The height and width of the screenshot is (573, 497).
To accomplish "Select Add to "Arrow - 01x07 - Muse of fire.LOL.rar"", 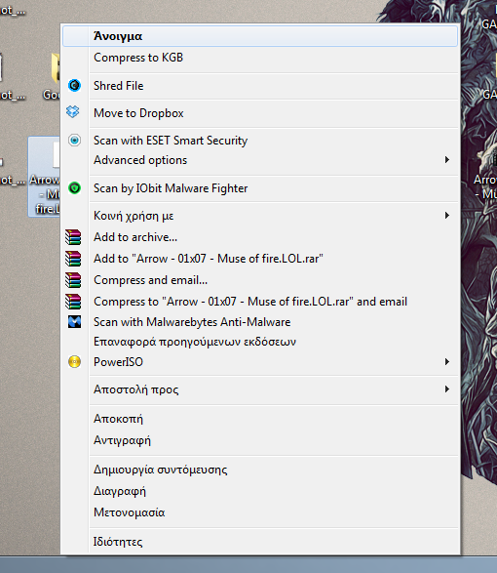I will point(260,259).
